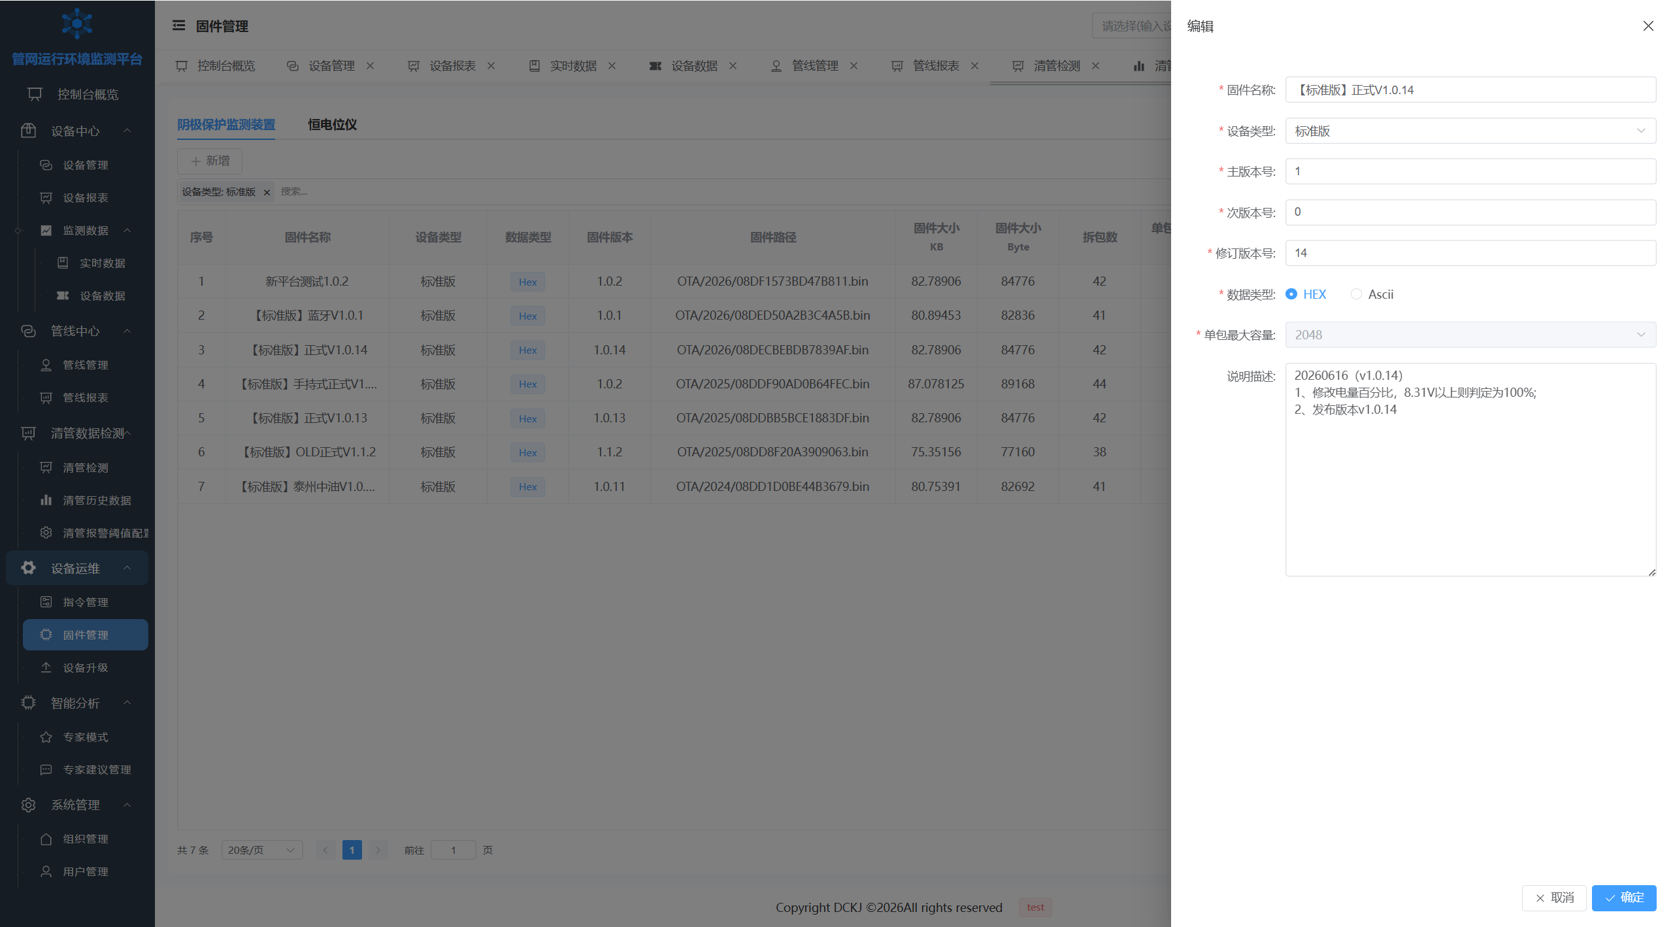This screenshot has height=927, width=1673.
Task: Switch to the 恒电位仪 tab
Action: [332, 124]
